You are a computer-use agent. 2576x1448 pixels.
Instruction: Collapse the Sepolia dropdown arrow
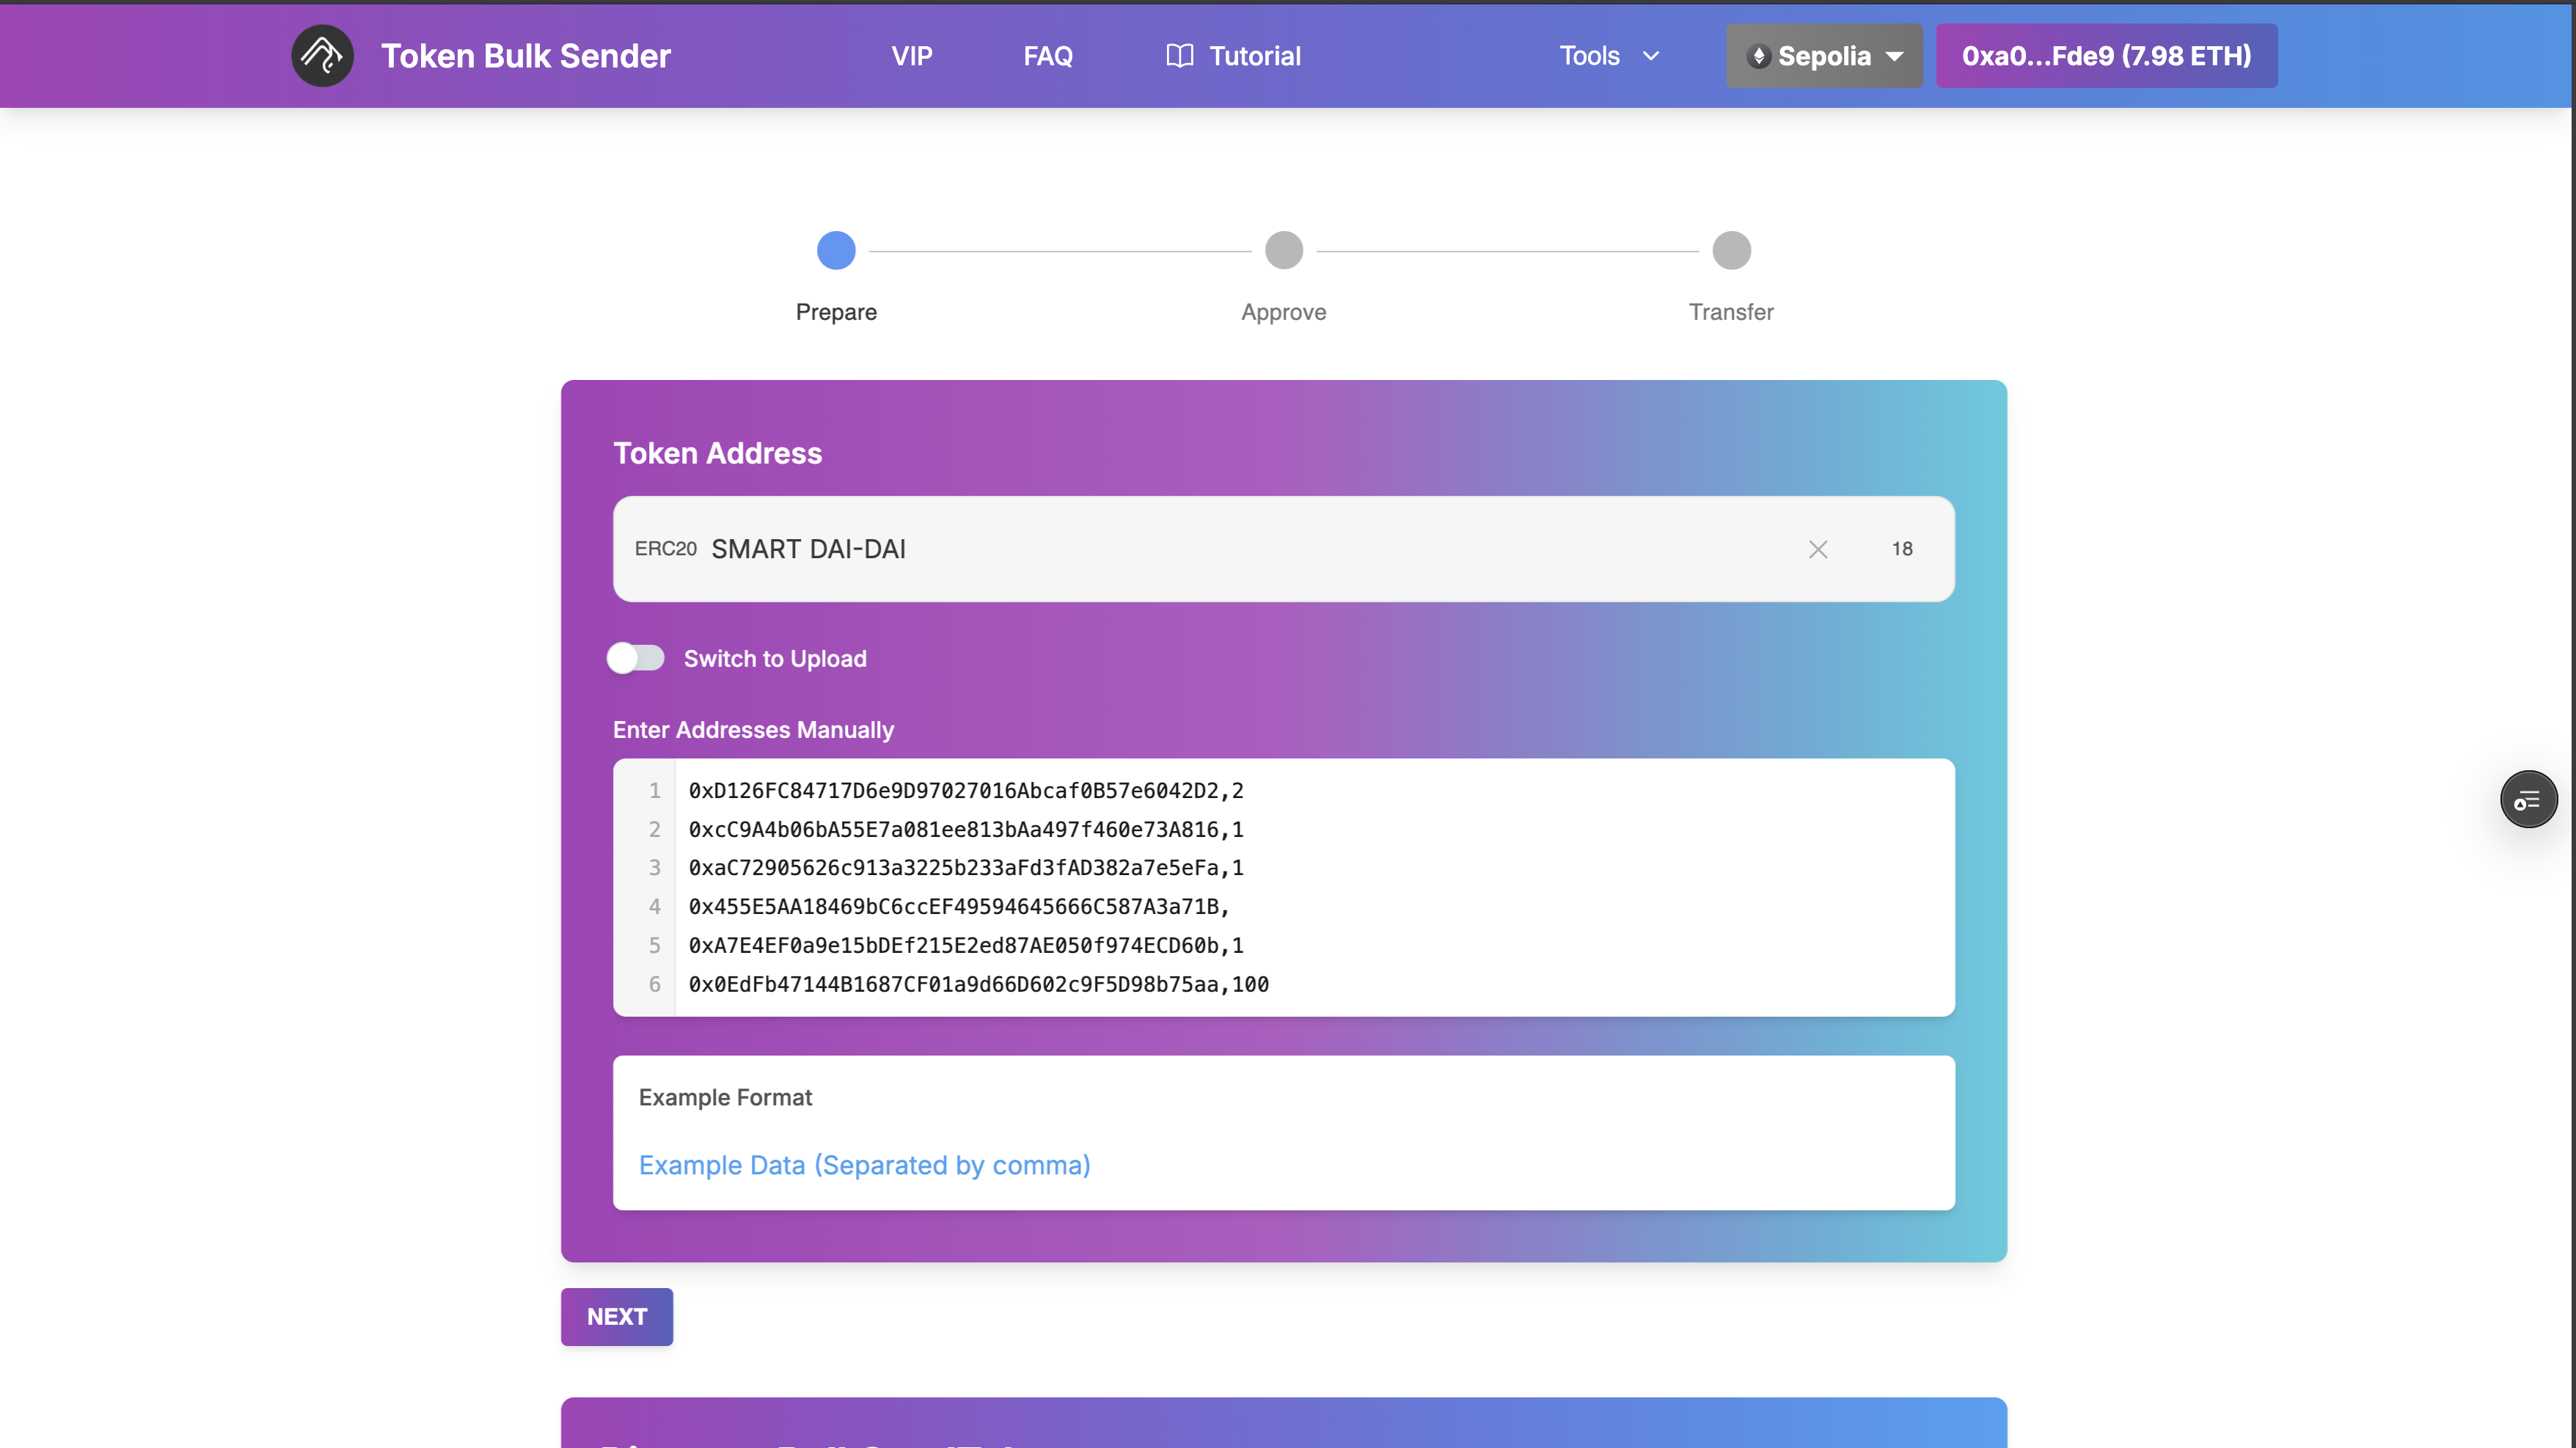click(x=1896, y=57)
